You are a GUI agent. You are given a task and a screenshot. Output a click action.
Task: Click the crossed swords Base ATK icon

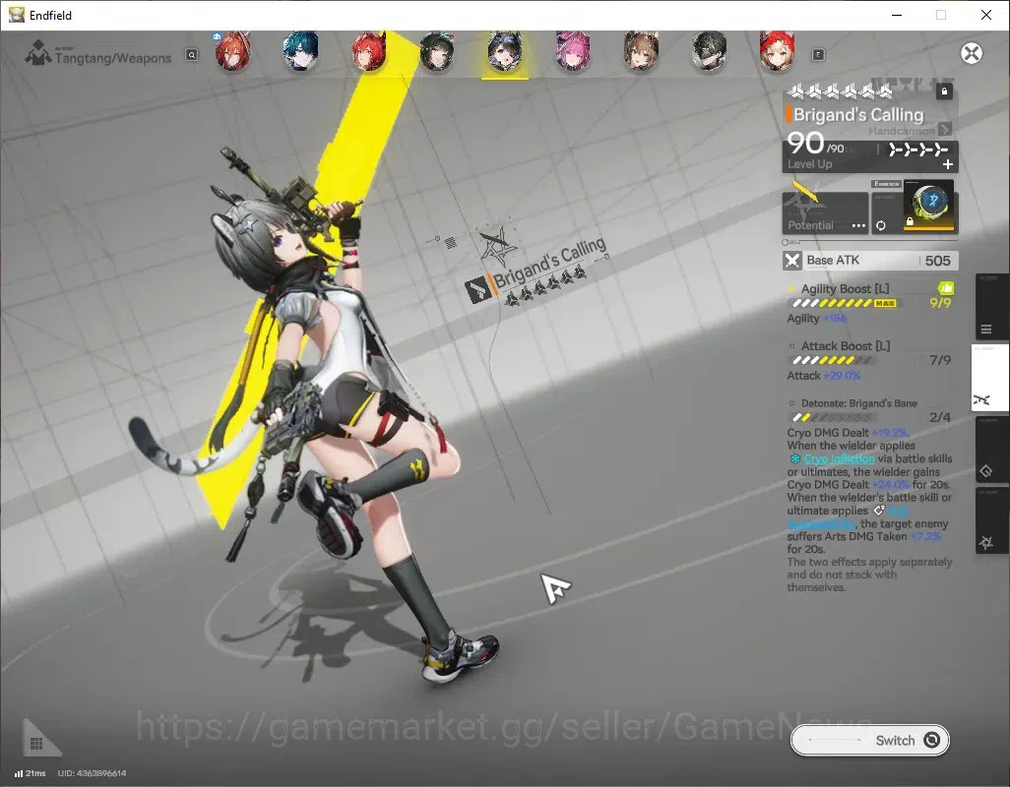tap(792, 261)
